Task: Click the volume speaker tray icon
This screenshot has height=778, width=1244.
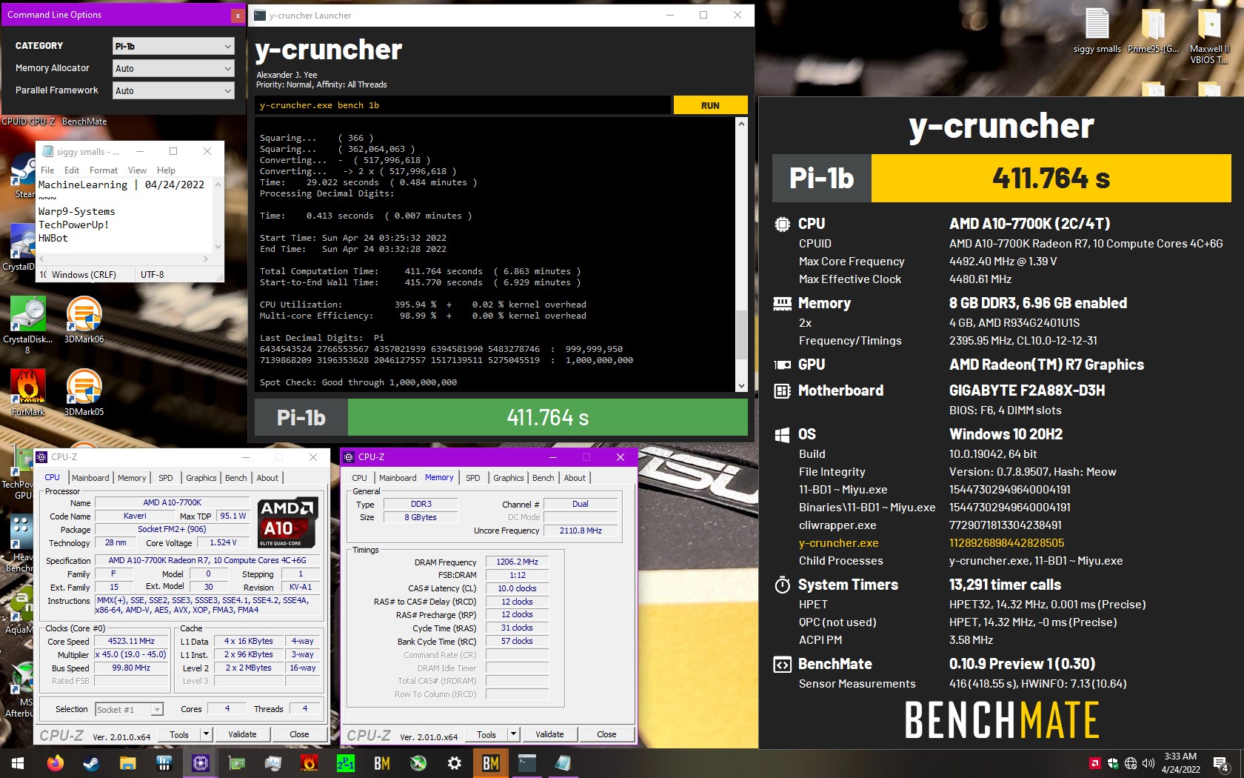Action: tap(1148, 763)
